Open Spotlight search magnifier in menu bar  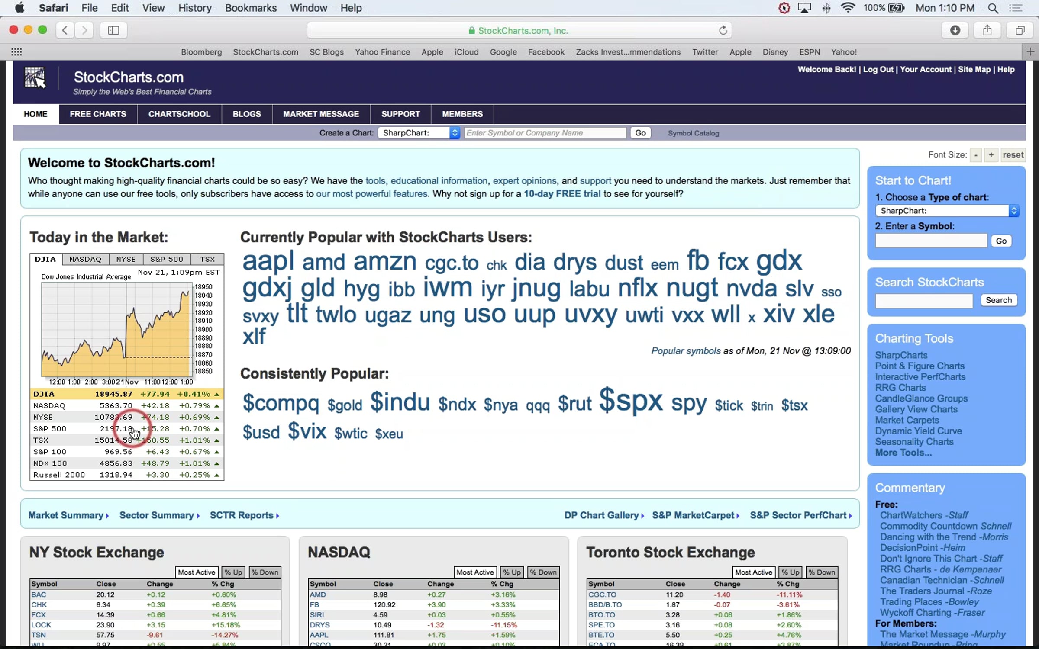click(993, 8)
